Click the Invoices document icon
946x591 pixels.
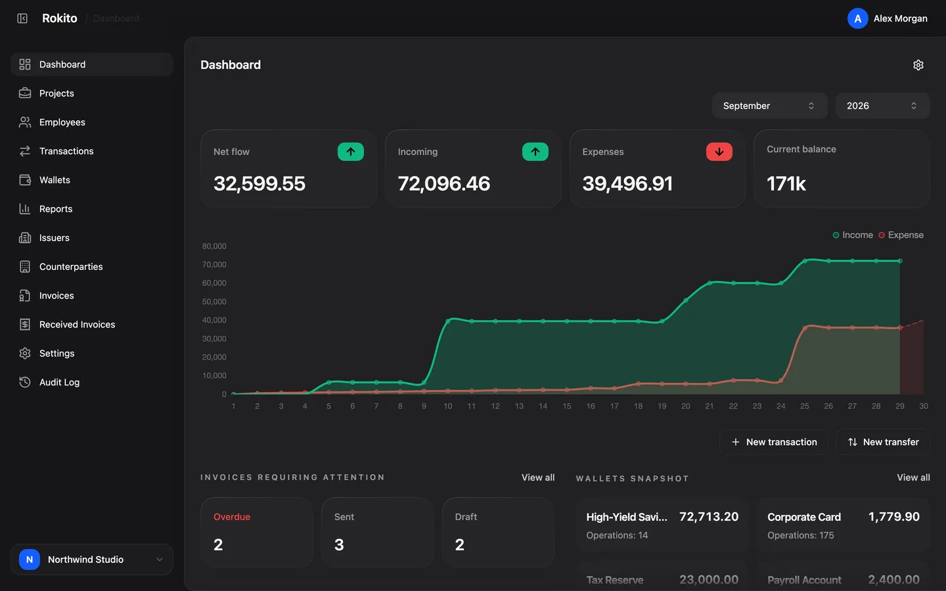(25, 295)
